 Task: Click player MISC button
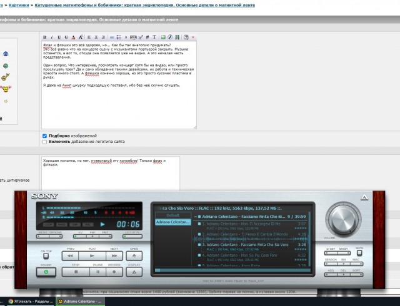(356, 264)
